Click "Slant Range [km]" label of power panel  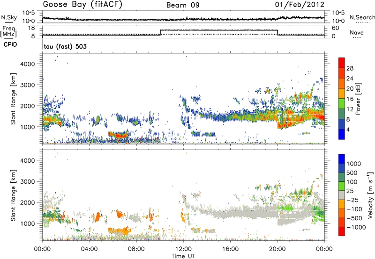(13, 99)
